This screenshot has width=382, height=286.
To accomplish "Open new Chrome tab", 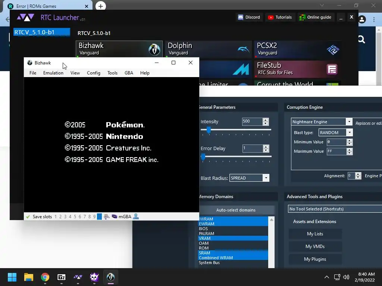I will (x=101, y=6).
